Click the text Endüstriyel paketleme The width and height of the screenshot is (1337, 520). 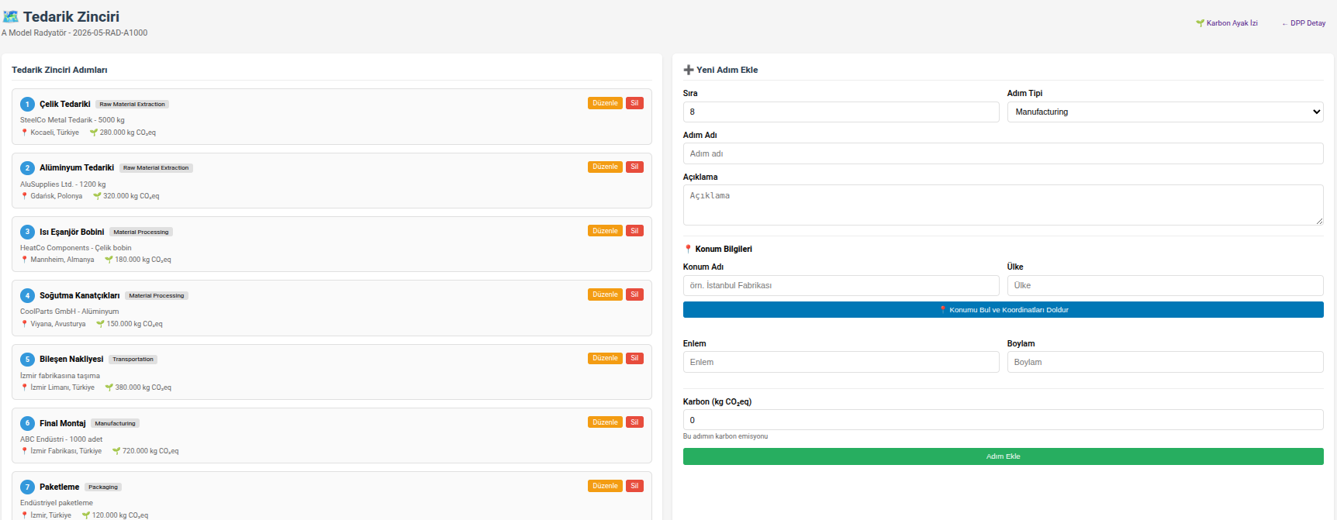(x=57, y=503)
